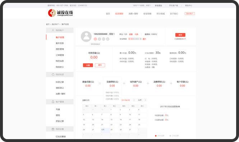Open 首页 in the top navigation
Screen dimensions: 239x142
click(108, 14)
